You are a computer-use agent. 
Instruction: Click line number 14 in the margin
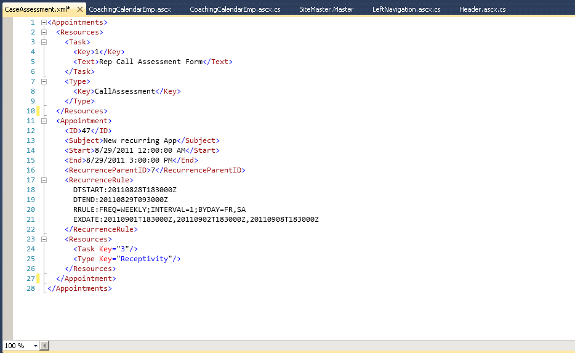click(31, 150)
